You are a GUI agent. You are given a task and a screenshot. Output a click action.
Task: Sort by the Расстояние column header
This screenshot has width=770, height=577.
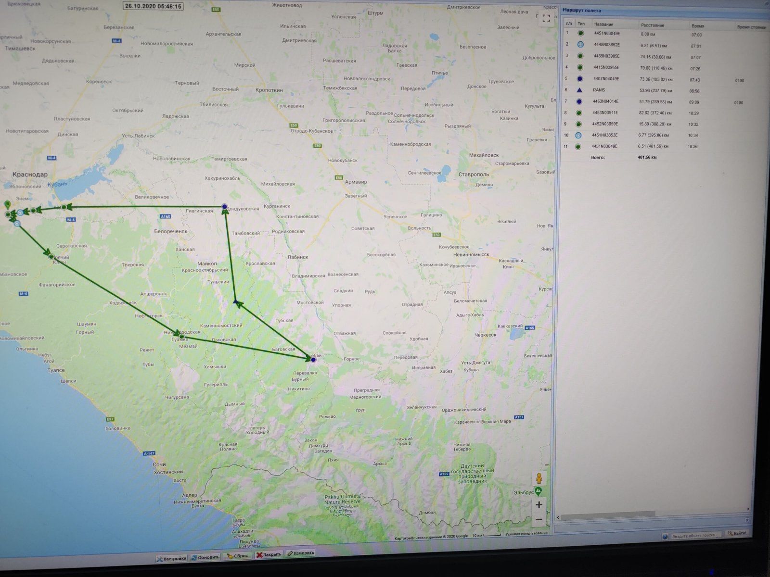[x=652, y=25]
